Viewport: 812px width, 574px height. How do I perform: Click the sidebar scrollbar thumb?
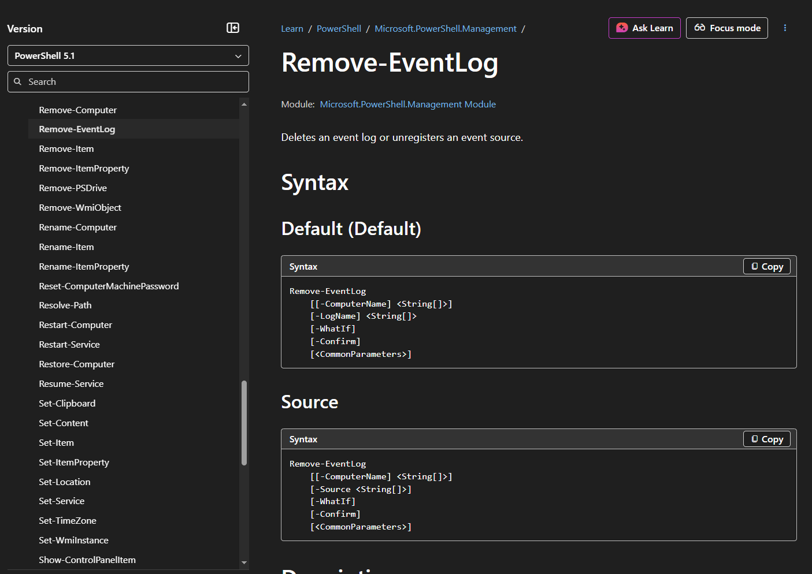tap(244, 423)
